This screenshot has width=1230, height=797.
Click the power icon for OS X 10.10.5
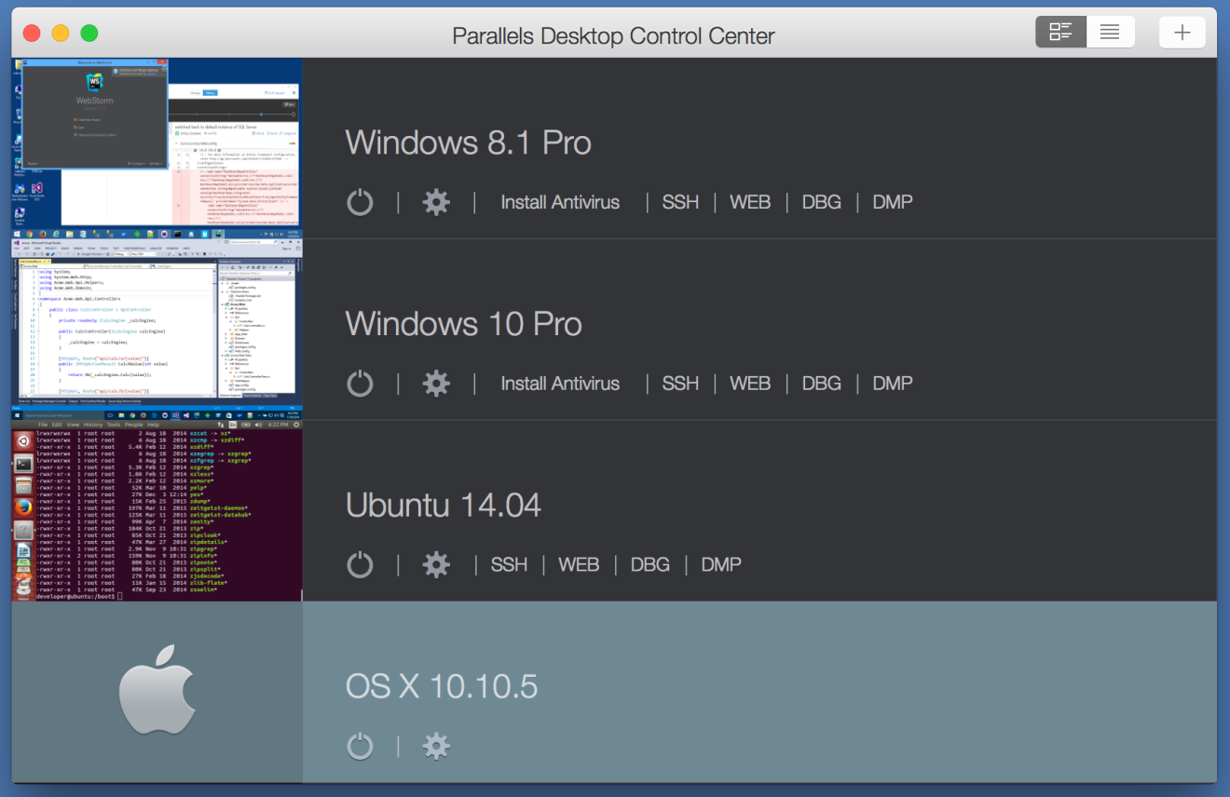coord(360,746)
